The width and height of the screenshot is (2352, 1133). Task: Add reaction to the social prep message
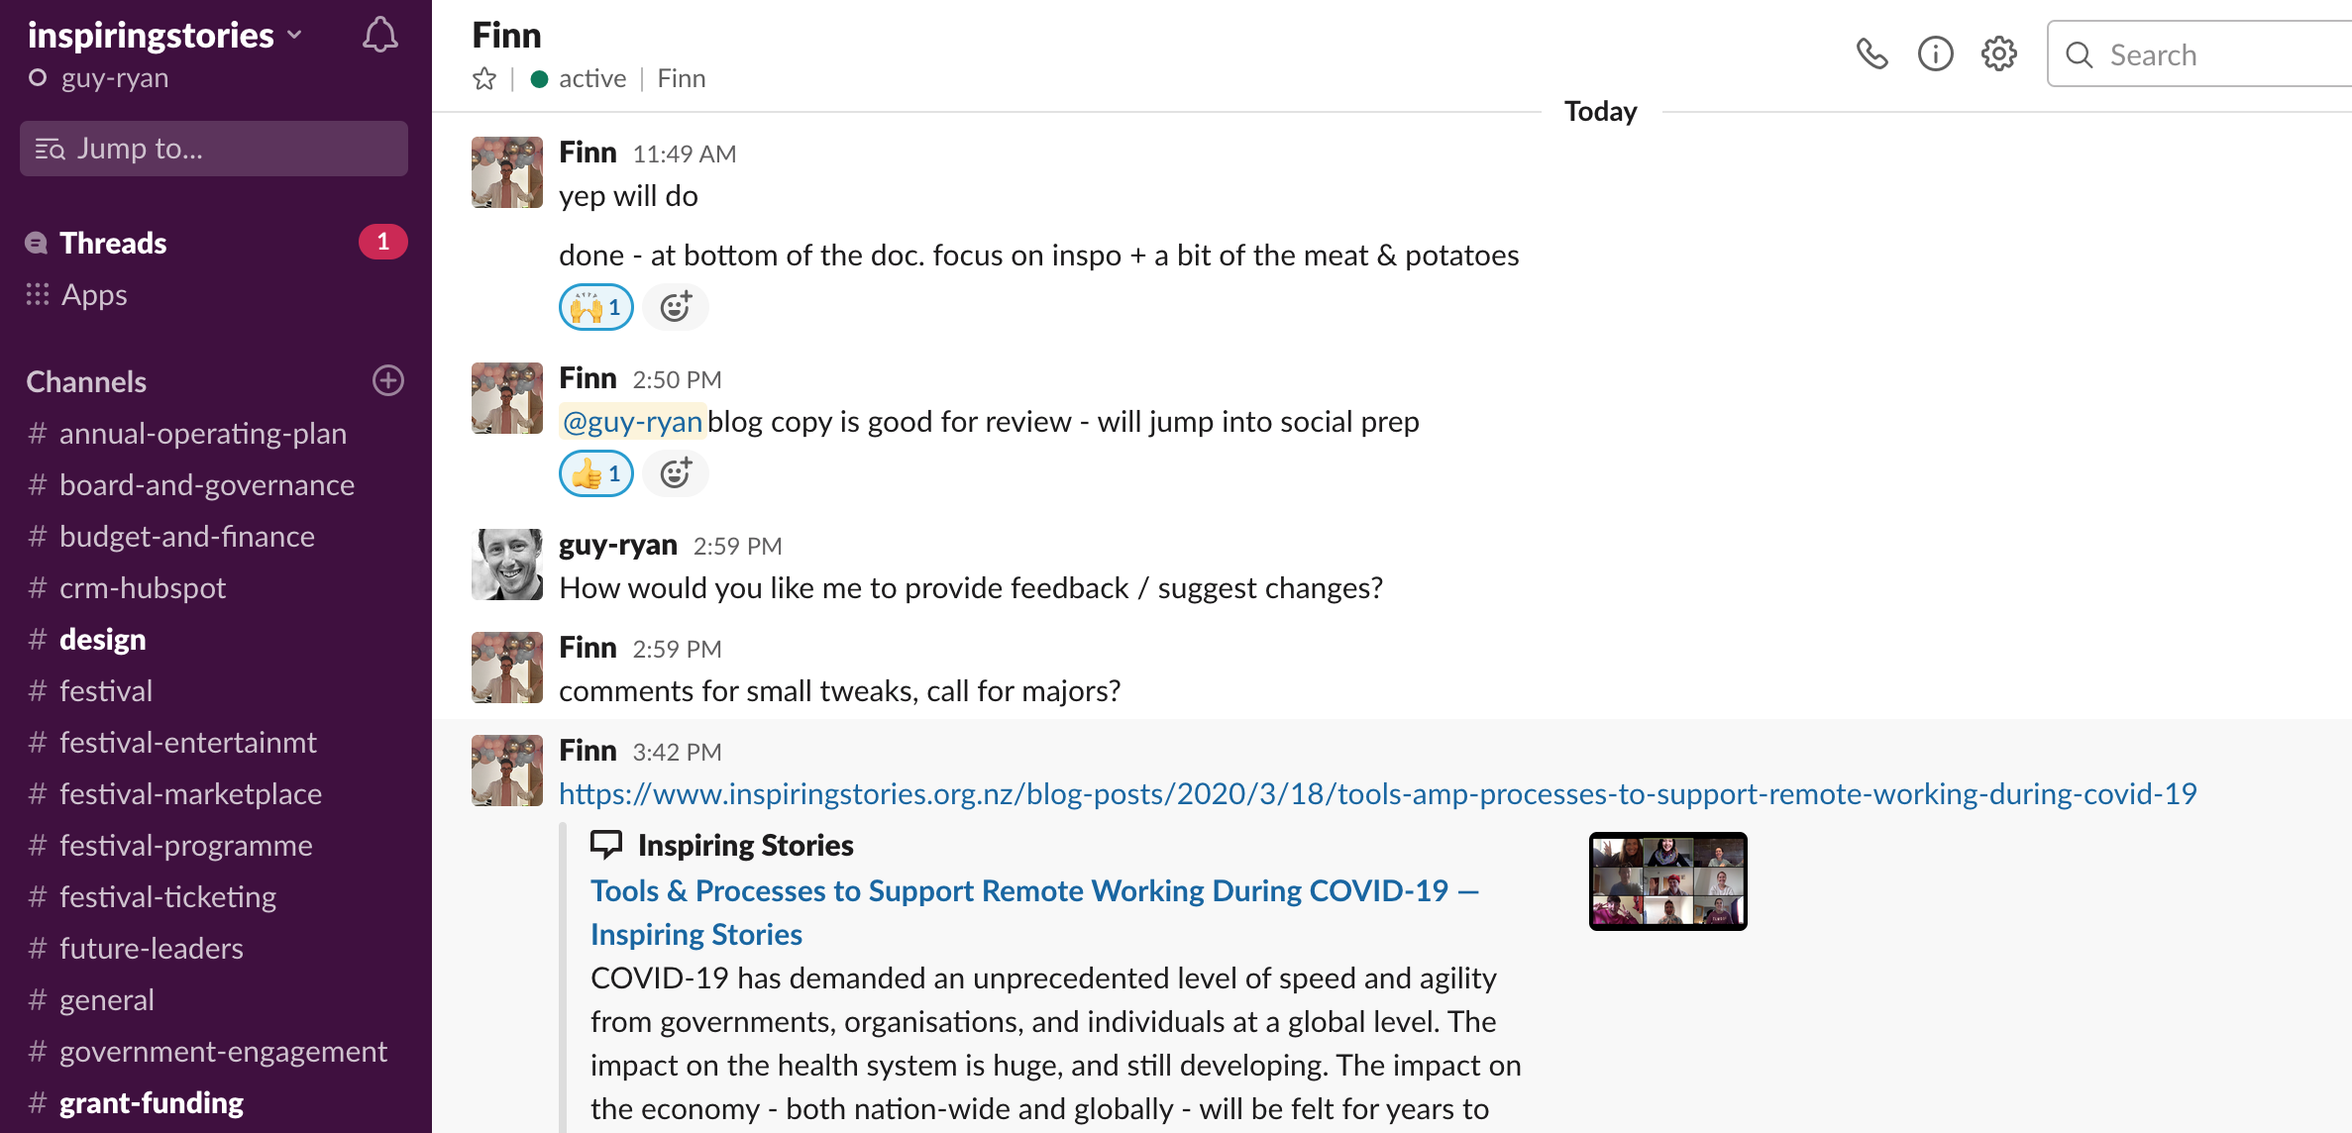pyautogui.click(x=676, y=473)
